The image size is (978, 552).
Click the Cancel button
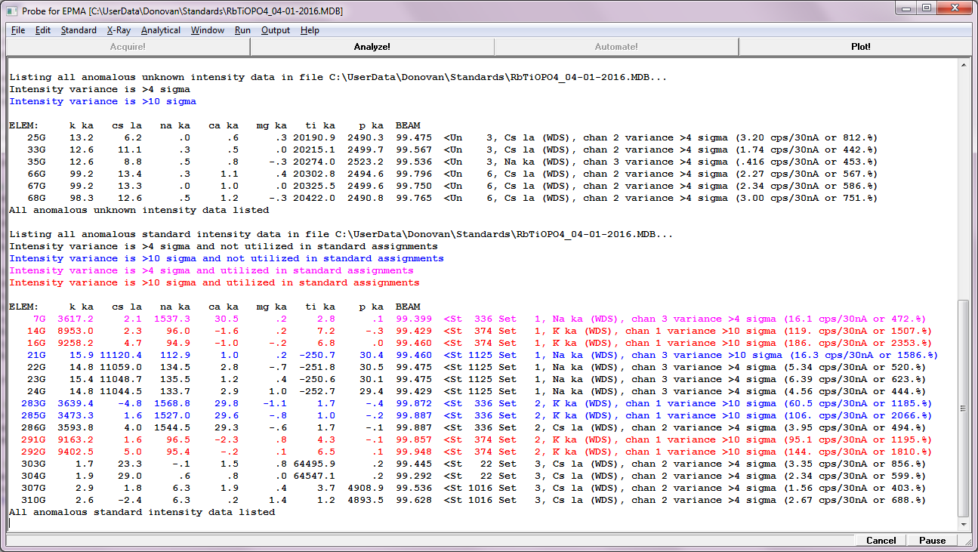point(881,540)
